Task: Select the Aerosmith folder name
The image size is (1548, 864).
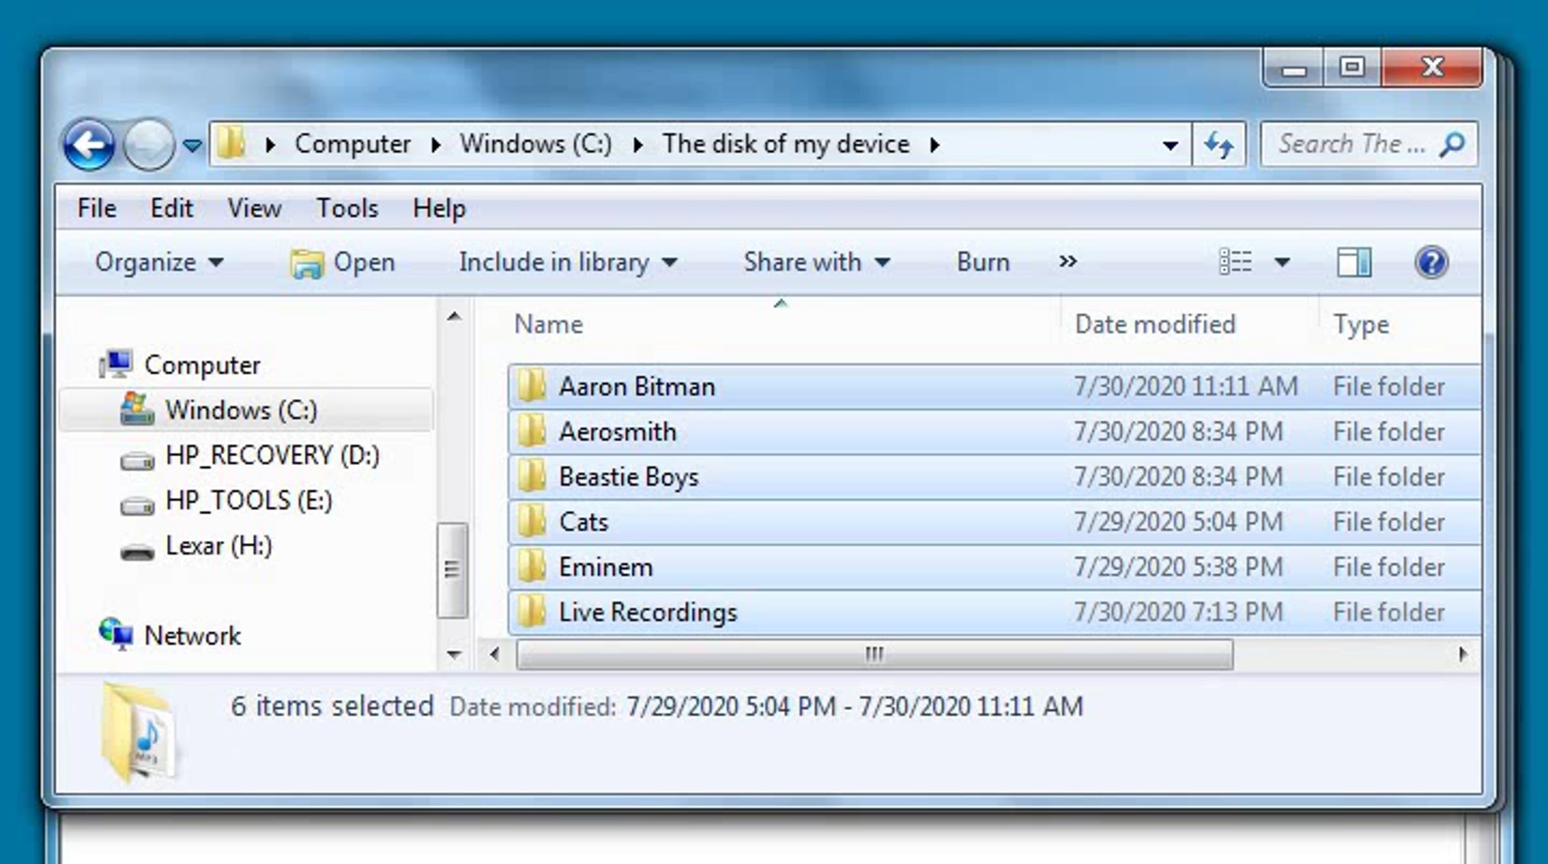Action: click(617, 431)
